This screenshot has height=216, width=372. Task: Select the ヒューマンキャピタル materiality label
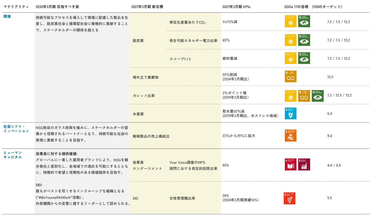pos(12,155)
